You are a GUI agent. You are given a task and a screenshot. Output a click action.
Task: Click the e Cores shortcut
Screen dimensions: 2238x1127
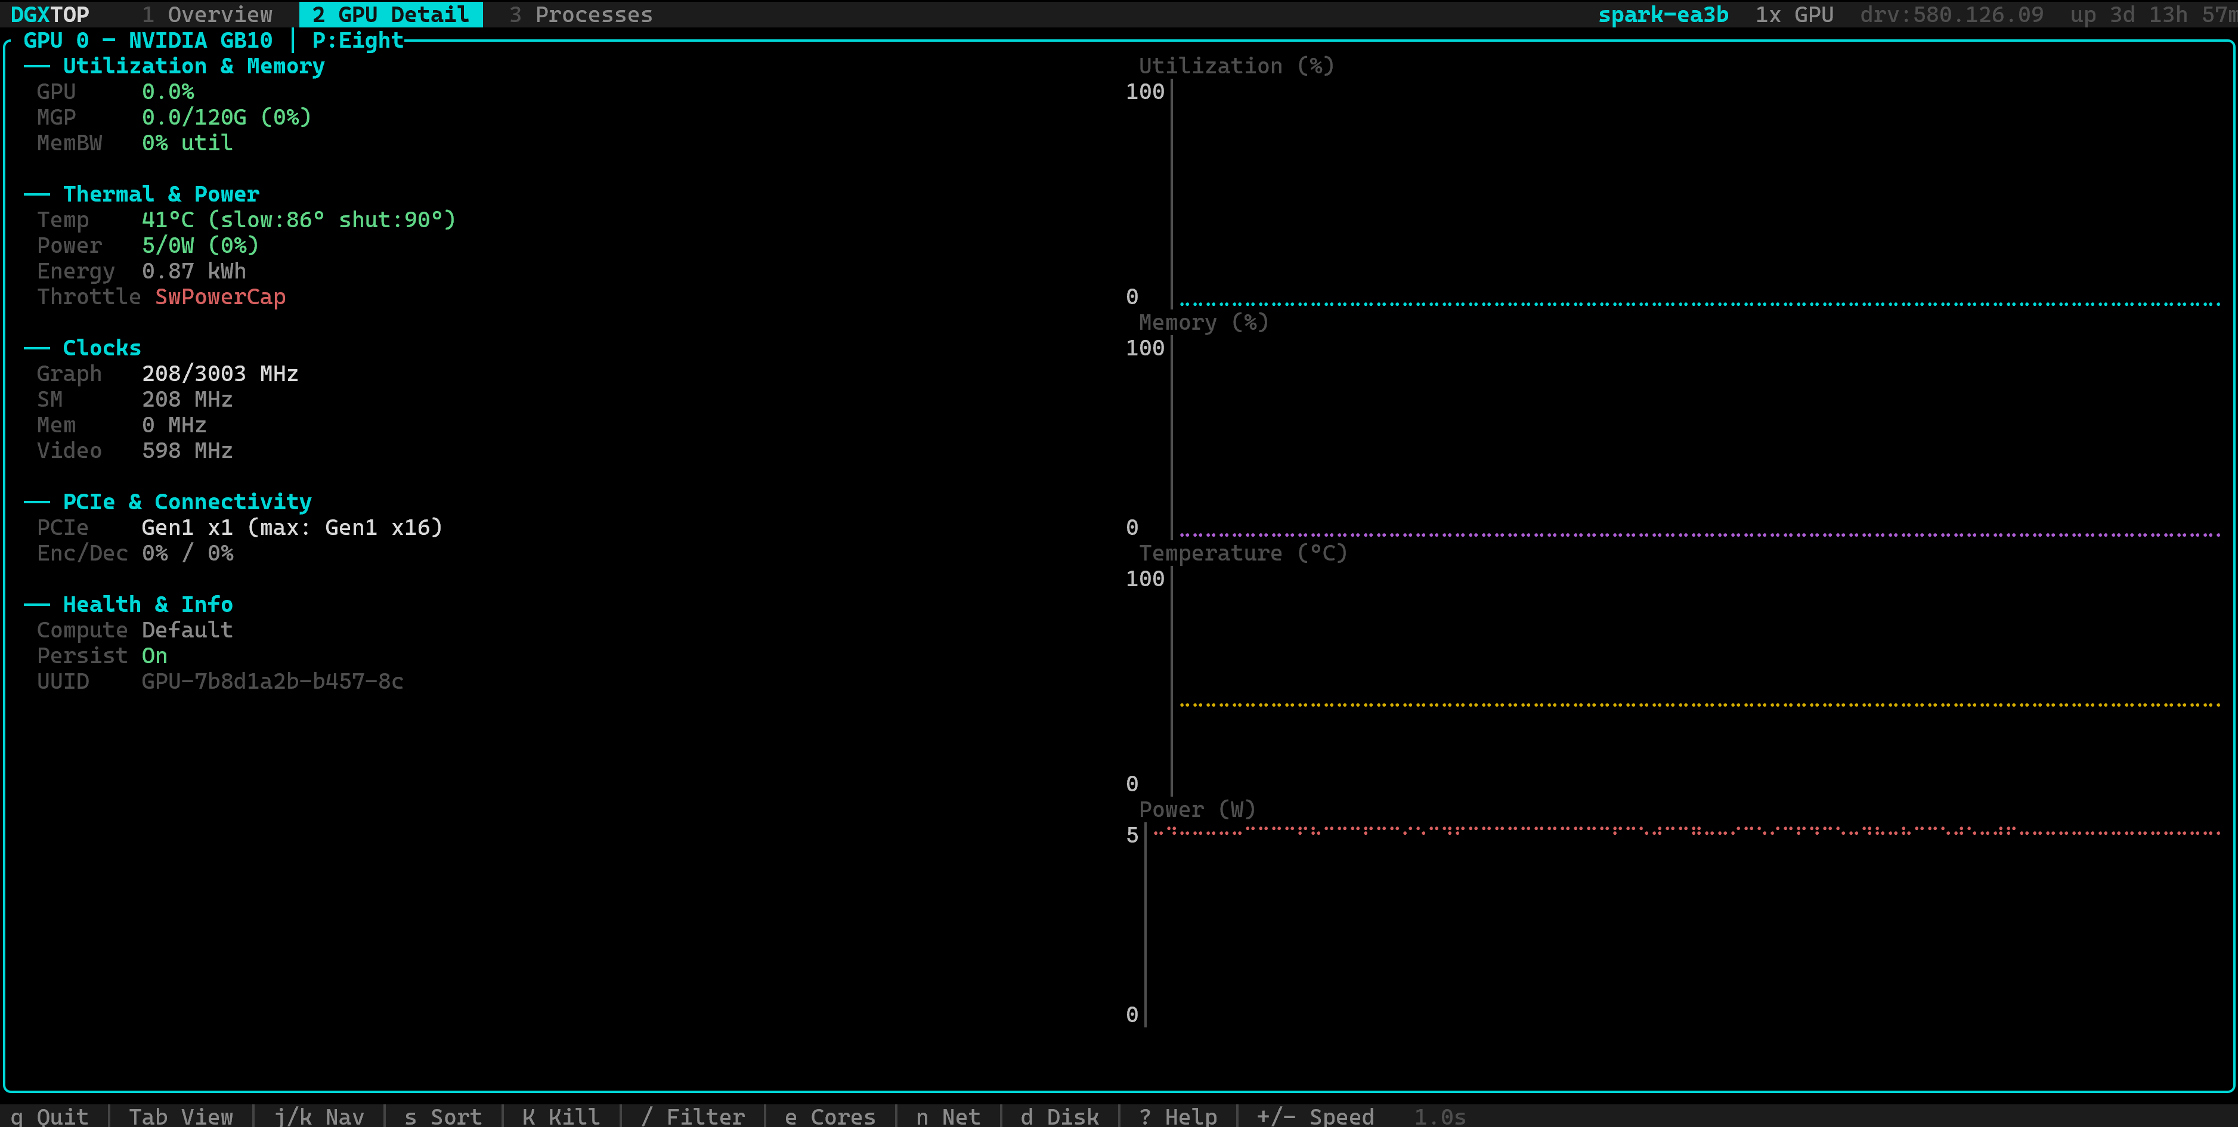829,1117
